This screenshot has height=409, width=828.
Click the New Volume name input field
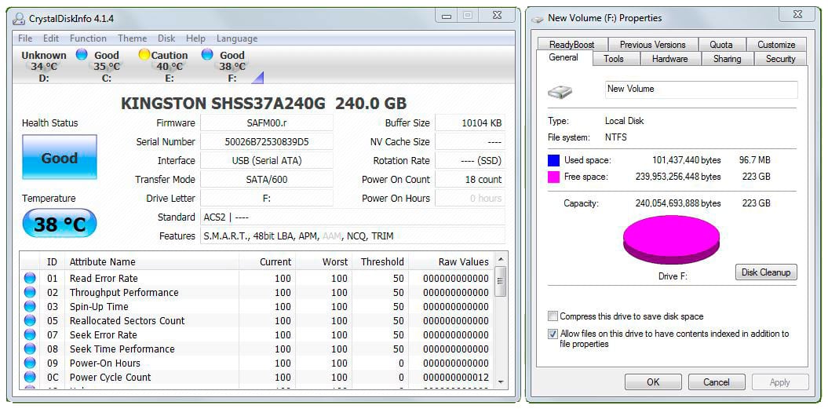[702, 89]
